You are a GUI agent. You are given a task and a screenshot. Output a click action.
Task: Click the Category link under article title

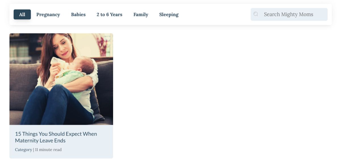[x=23, y=150]
